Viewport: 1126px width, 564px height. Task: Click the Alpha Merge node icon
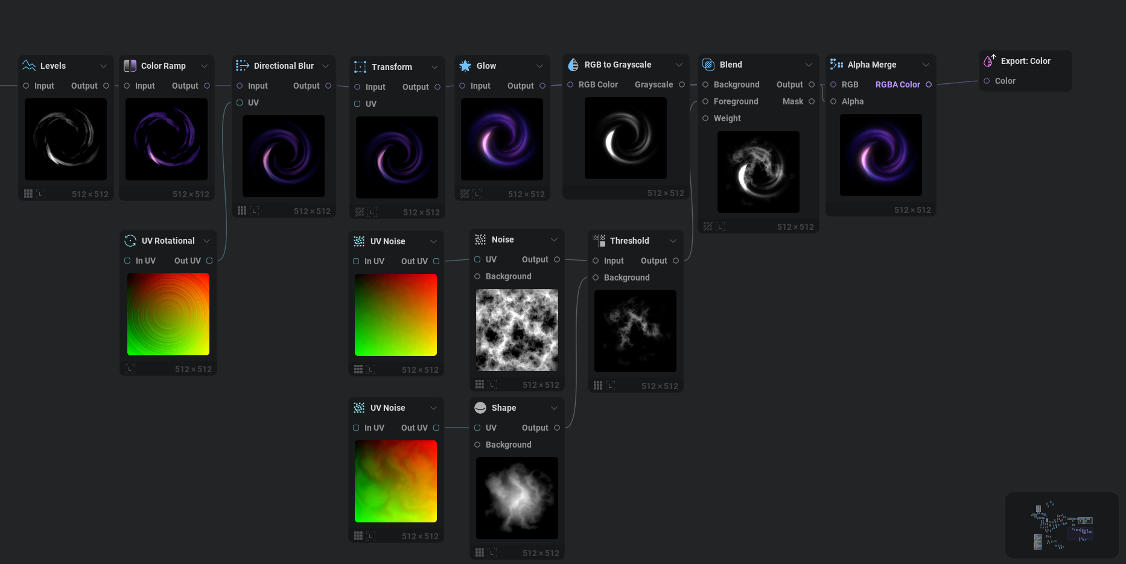(x=836, y=65)
